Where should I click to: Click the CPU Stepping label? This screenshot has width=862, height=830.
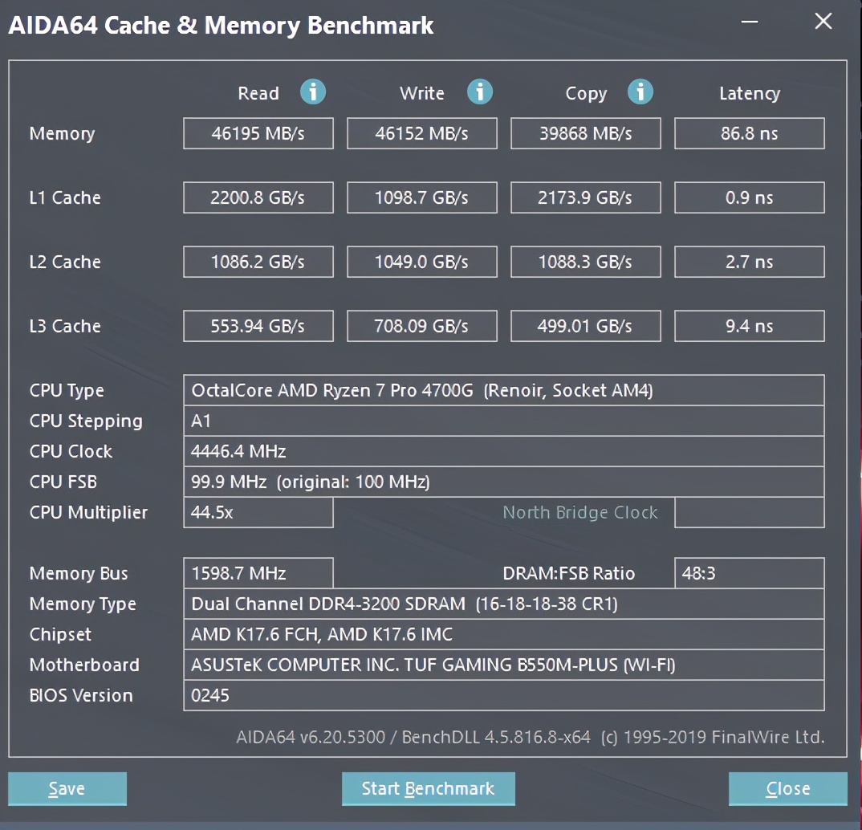(x=86, y=421)
